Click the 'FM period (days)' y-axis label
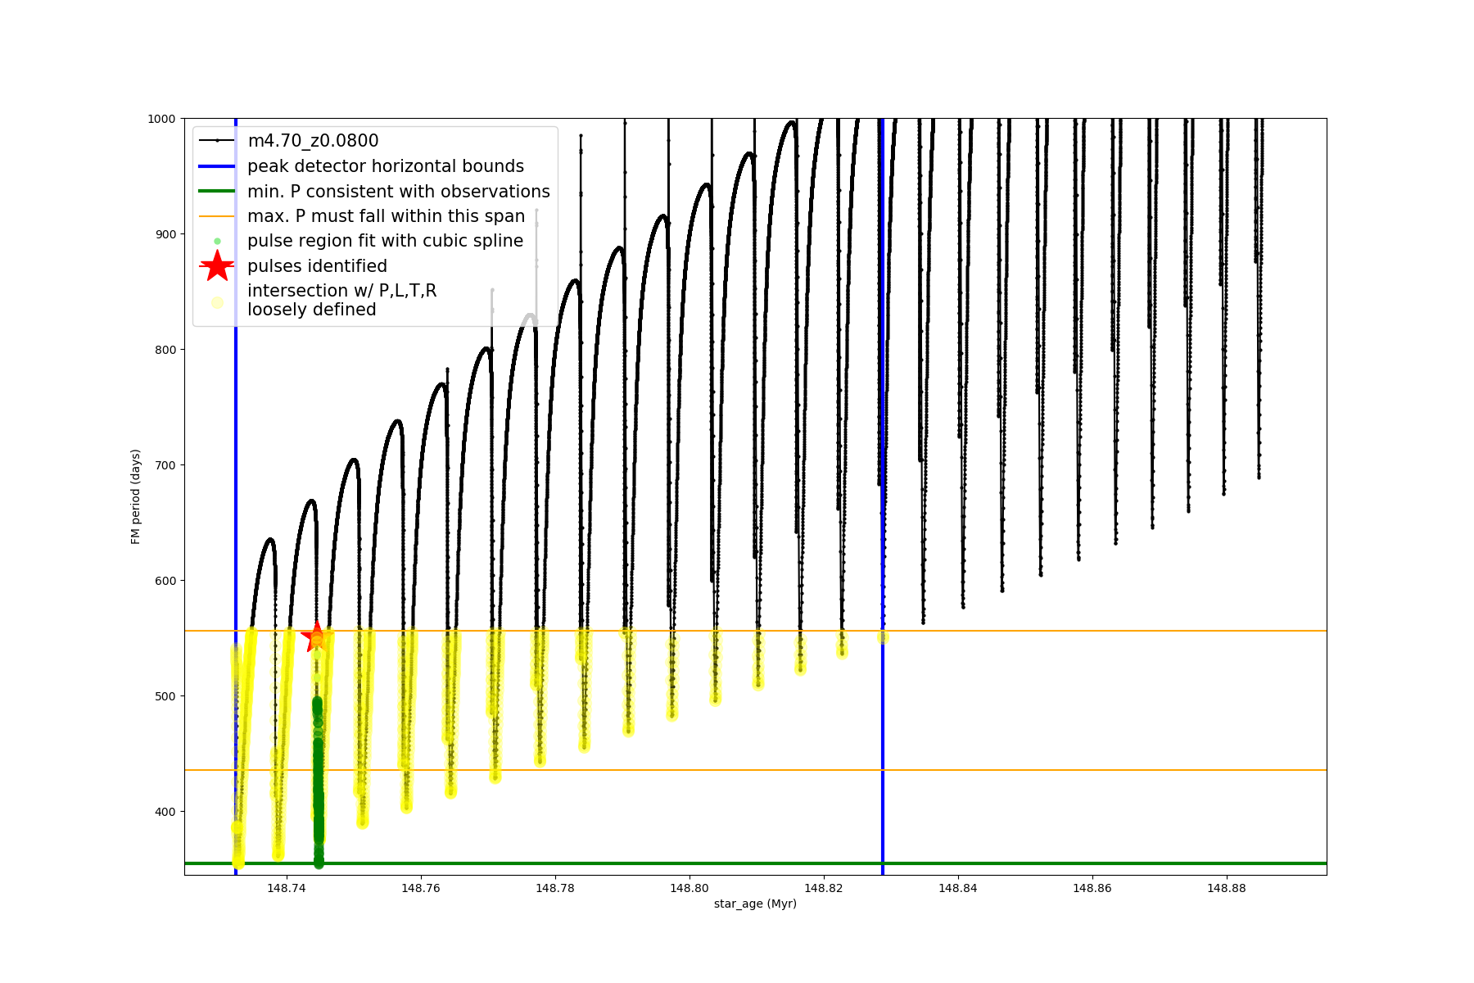 pos(136,496)
